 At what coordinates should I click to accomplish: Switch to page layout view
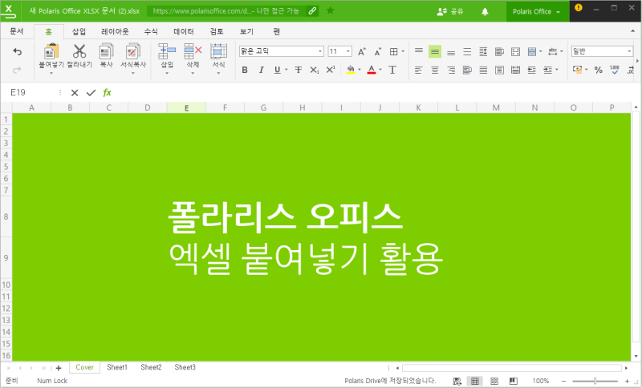pyautogui.click(x=494, y=381)
